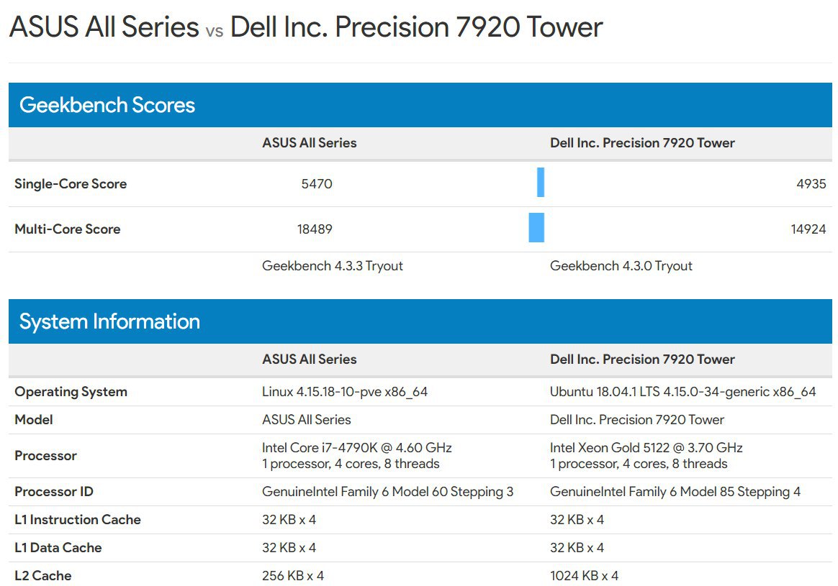This screenshot has height=586, width=838.
Task: Click the Geekbench 4.3.0 Tryout text
Action: click(x=621, y=266)
